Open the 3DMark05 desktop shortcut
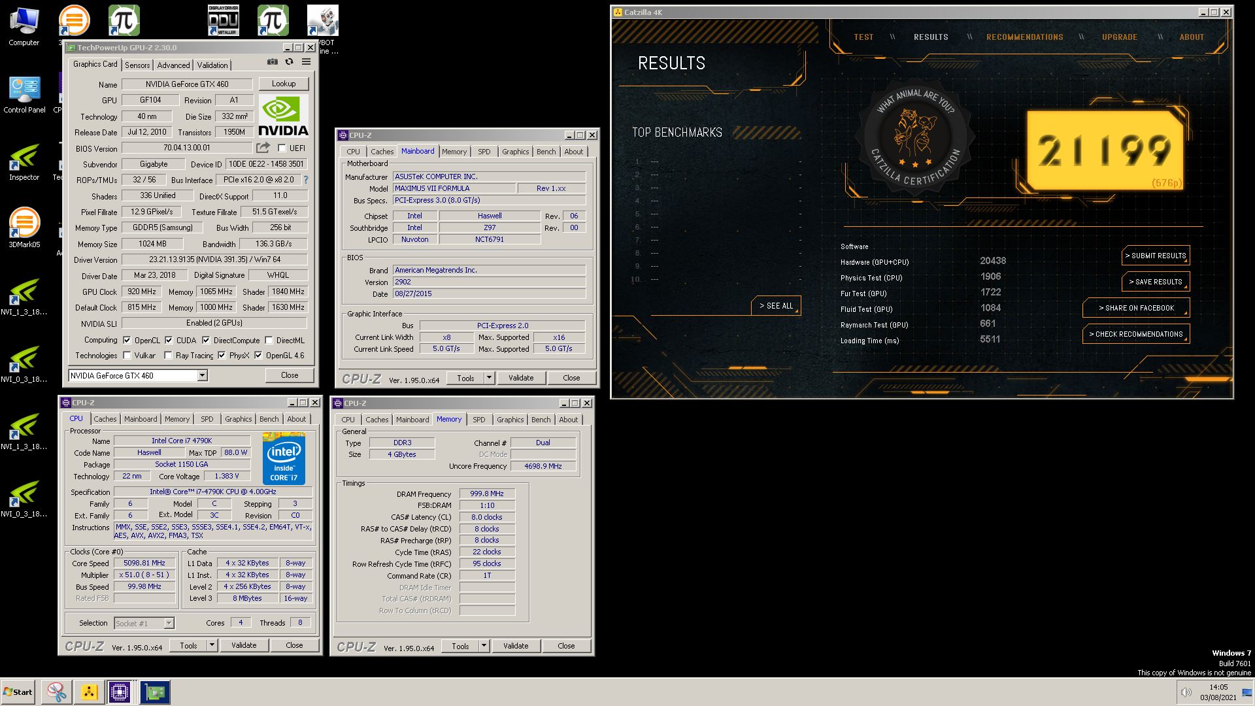Viewport: 1255px width, 706px height. [24, 228]
